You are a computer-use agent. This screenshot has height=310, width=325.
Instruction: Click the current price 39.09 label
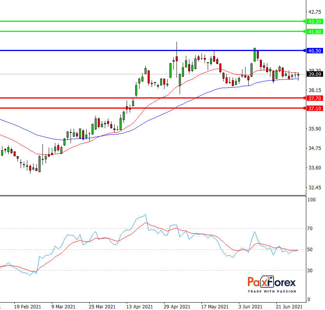point(314,74)
